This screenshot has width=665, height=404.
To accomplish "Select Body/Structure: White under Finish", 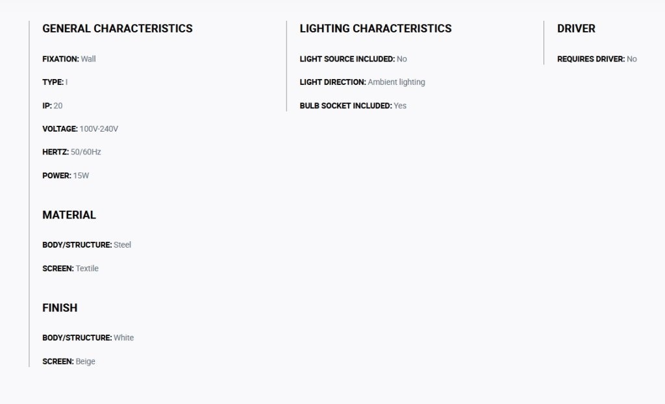I will click(x=88, y=337).
